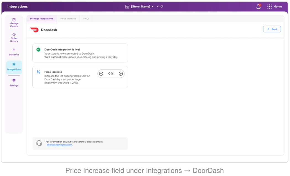The width and height of the screenshot is (290, 176).
Task: Open the Home apps grid icon
Action: click(269, 7)
